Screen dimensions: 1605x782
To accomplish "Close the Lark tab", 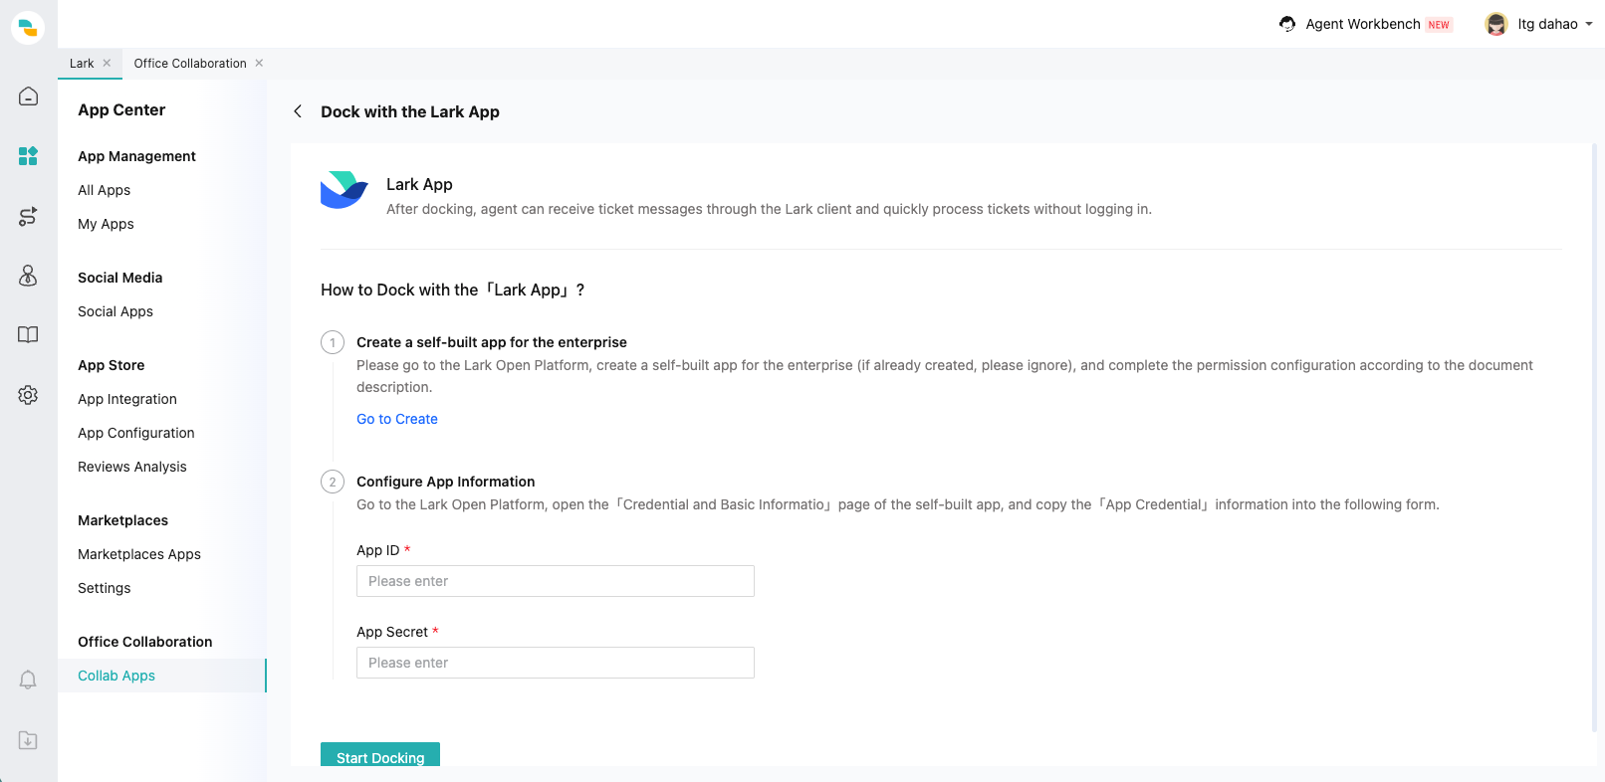I will [107, 64].
